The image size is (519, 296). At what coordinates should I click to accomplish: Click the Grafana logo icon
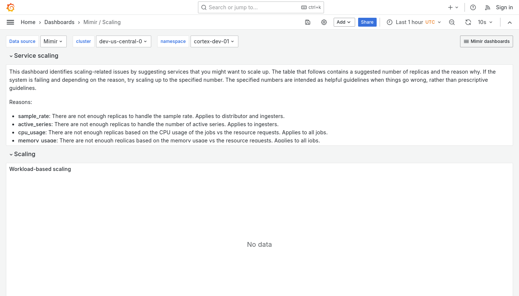click(x=10, y=7)
